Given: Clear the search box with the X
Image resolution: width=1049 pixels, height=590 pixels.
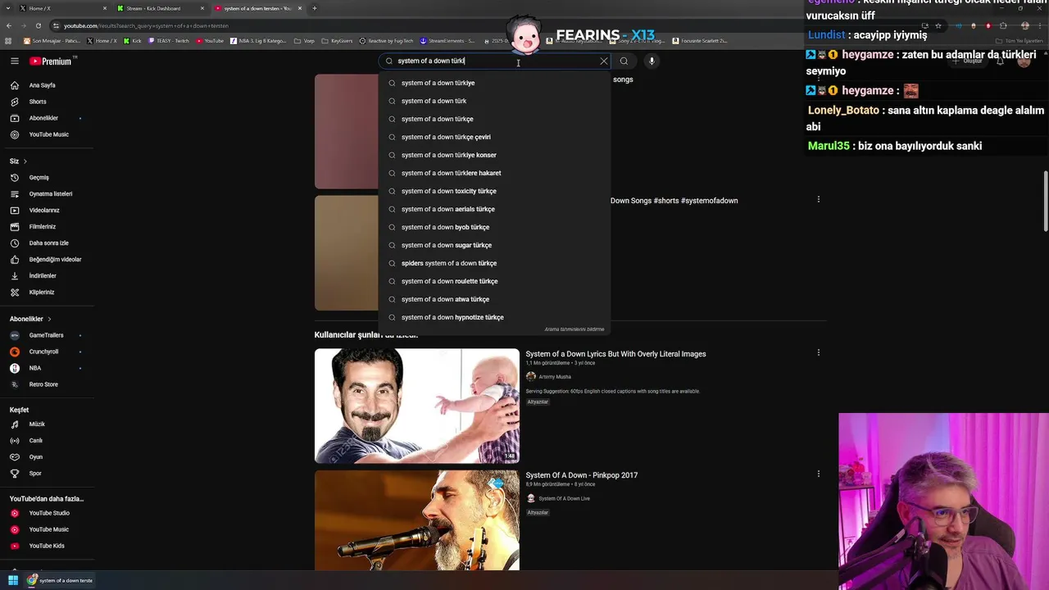Looking at the screenshot, I should coord(604,61).
